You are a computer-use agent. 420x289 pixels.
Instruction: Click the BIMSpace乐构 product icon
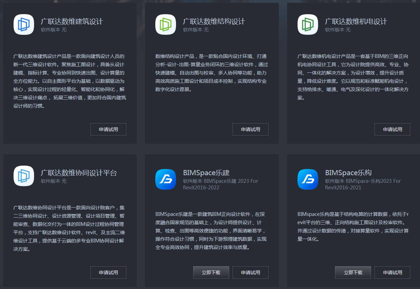tap(308, 179)
